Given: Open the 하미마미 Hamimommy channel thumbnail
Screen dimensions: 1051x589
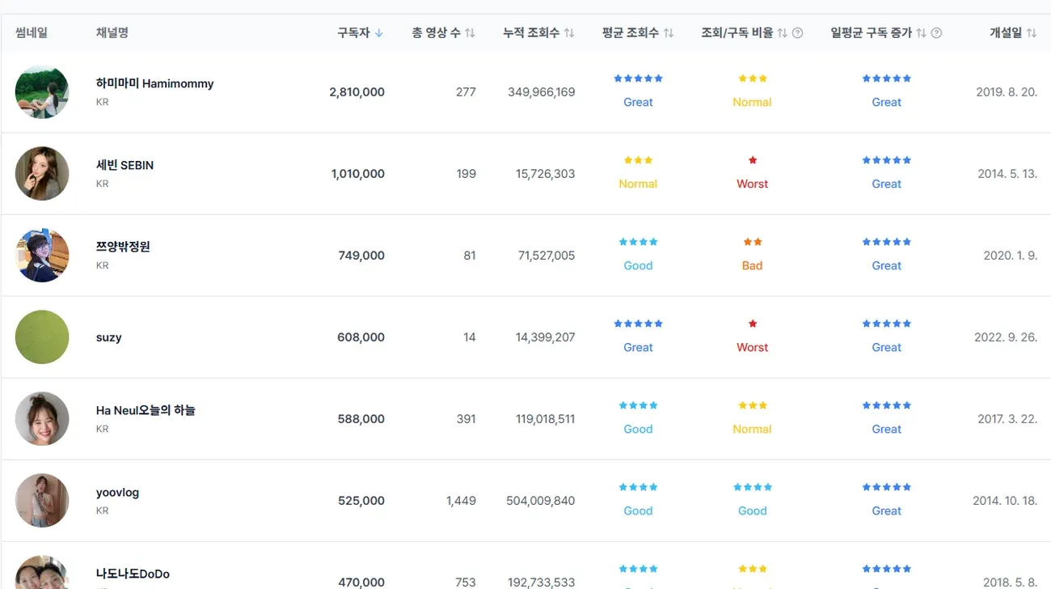Looking at the screenshot, I should coord(42,91).
